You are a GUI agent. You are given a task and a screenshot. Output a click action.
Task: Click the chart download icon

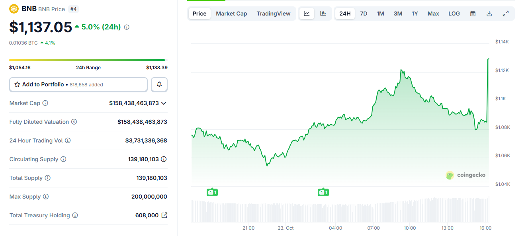tap(489, 13)
